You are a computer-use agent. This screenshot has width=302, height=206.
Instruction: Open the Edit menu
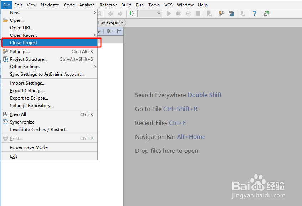pyautogui.click(x=18, y=5)
